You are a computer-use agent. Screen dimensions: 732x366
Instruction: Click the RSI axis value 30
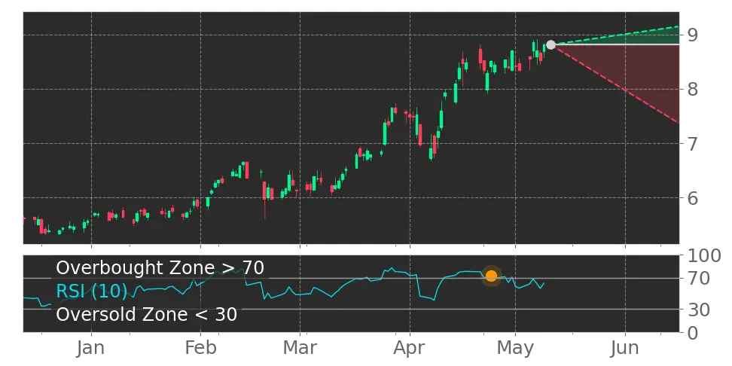coord(698,309)
